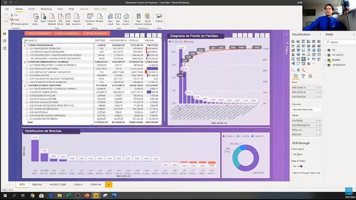This screenshot has height=200, width=356.
Task: Open the View ribbon tab
Action: coord(60,9)
